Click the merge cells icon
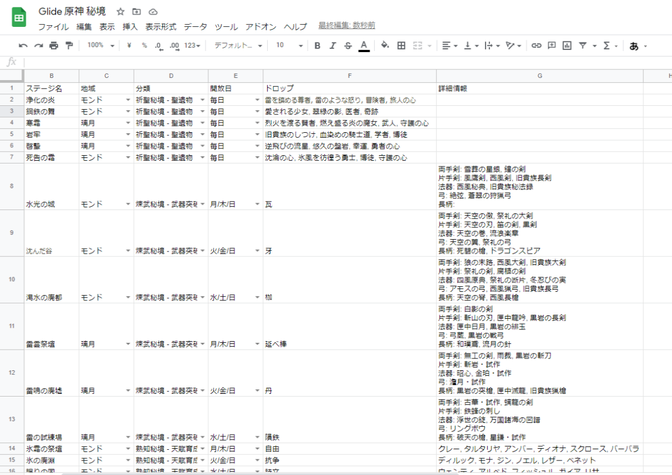The height and width of the screenshot is (475, 672). click(x=418, y=46)
